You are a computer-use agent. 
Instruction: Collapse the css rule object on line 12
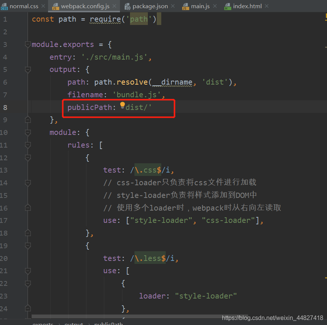pyautogui.click(x=28, y=158)
